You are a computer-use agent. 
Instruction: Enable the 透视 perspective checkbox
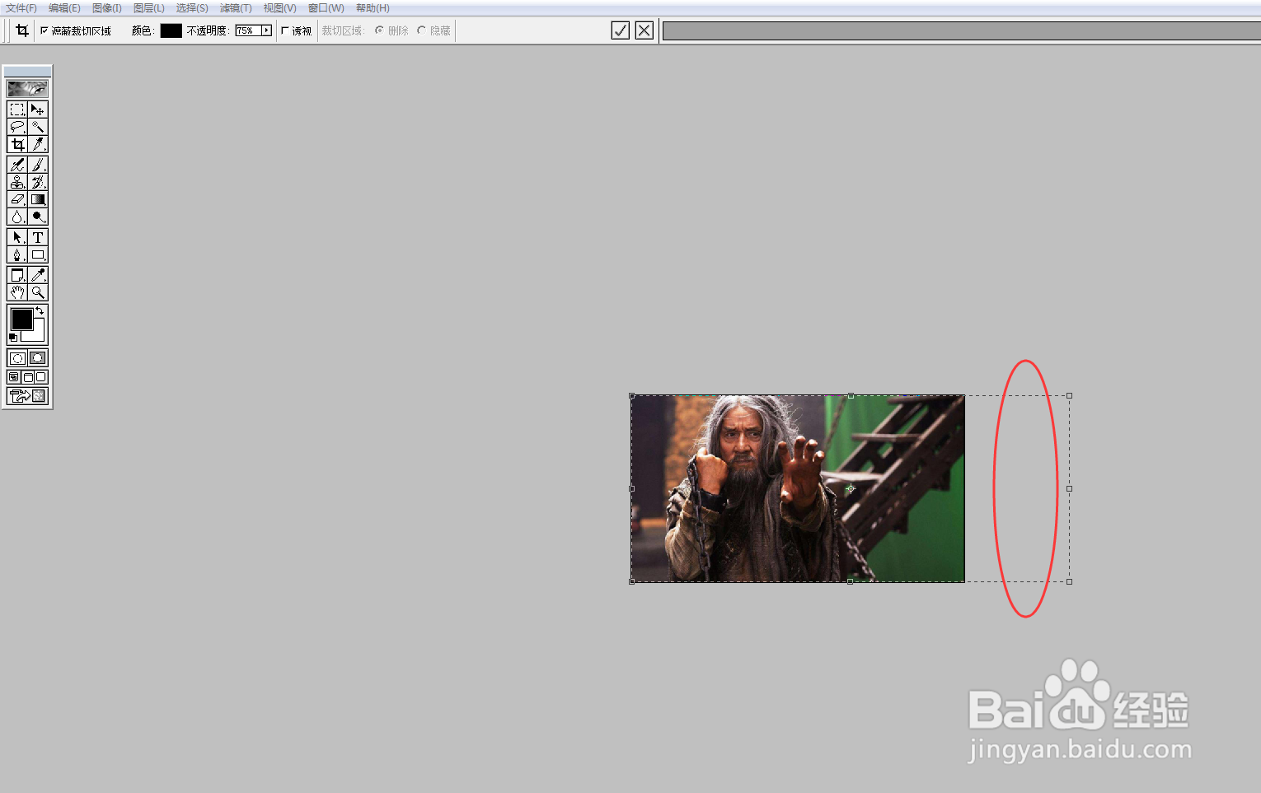point(285,30)
